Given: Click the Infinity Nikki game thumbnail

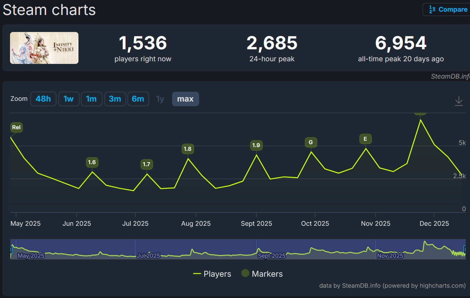Looking at the screenshot, I should pyautogui.click(x=44, y=48).
